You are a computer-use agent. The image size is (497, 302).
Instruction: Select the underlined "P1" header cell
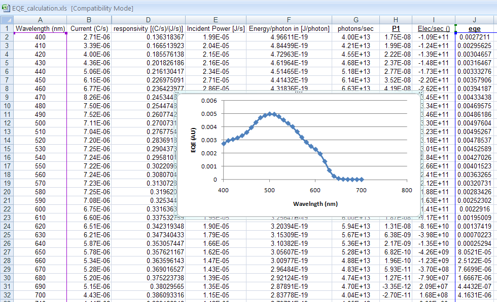(396, 29)
